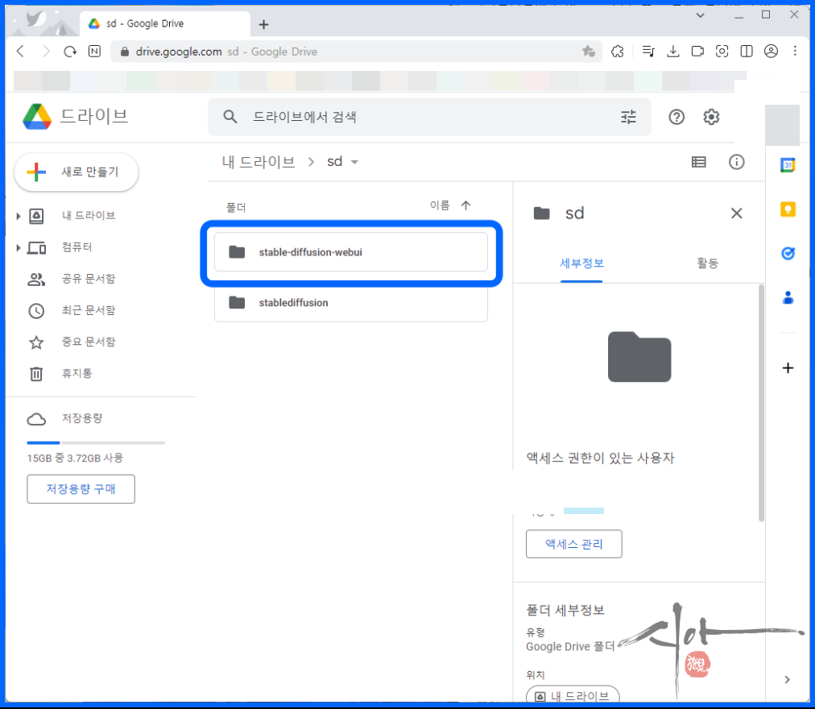Click 액세스 관리 button

(574, 544)
